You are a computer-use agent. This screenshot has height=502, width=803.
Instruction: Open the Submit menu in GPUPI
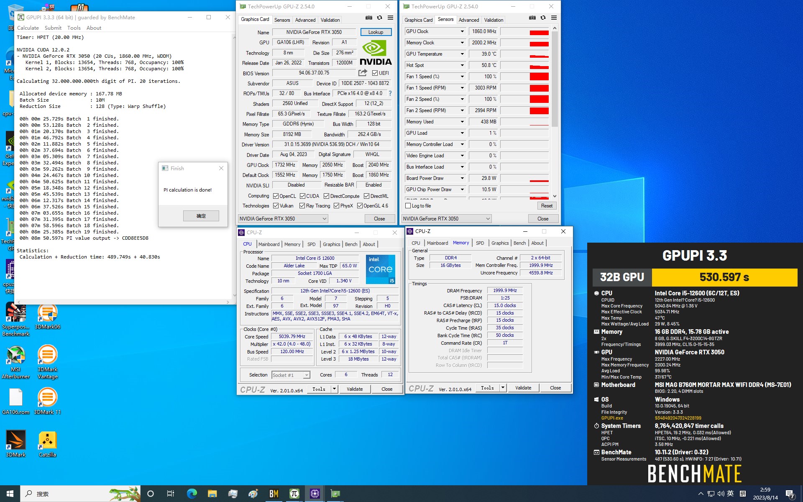pyautogui.click(x=53, y=28)
